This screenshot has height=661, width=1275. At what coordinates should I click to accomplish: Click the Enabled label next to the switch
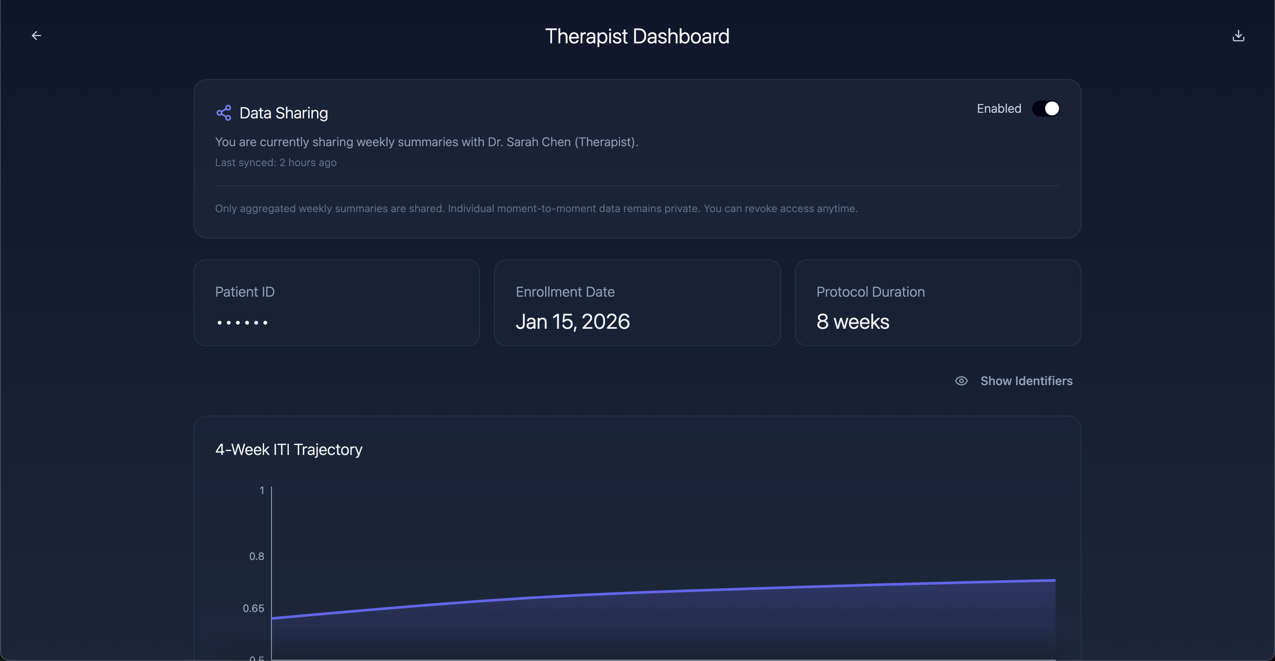tap(998, 108)
